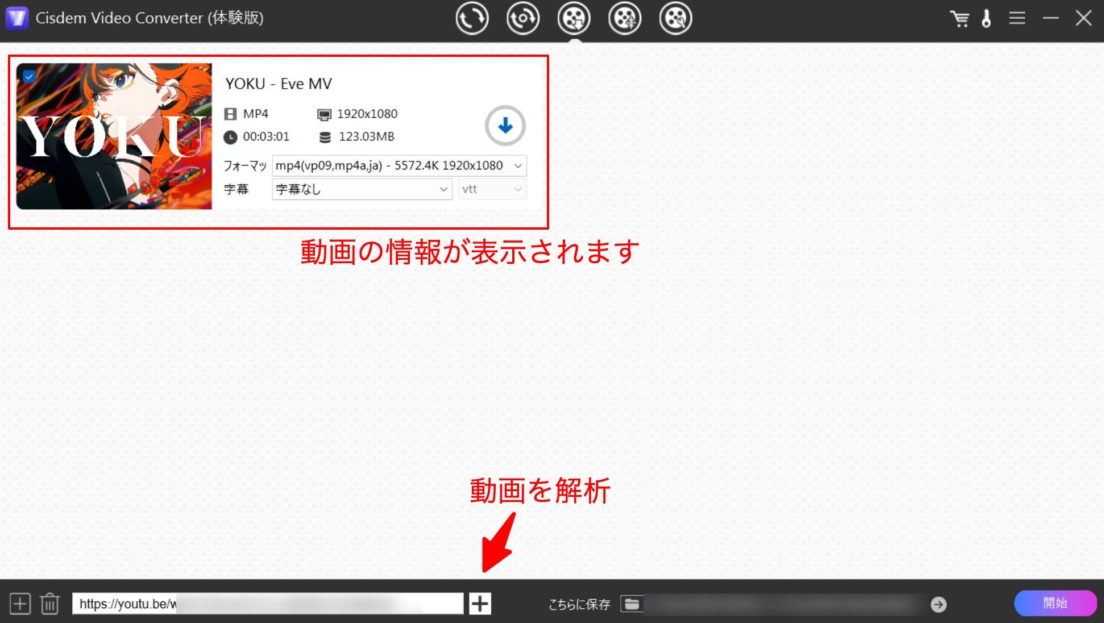
Task: Click the film strip format icon
Action: tap(230, 114)
